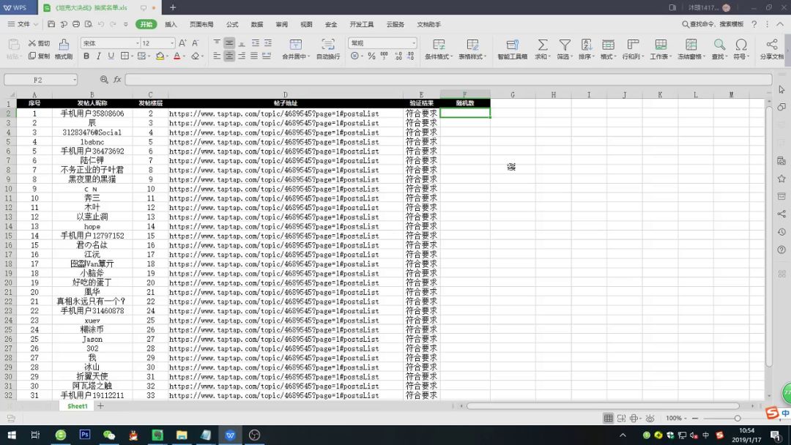Image resolution: width=791 pixels, height=445 pixels.
Task: Toggle Underline formatting
Action: point(111,56)
